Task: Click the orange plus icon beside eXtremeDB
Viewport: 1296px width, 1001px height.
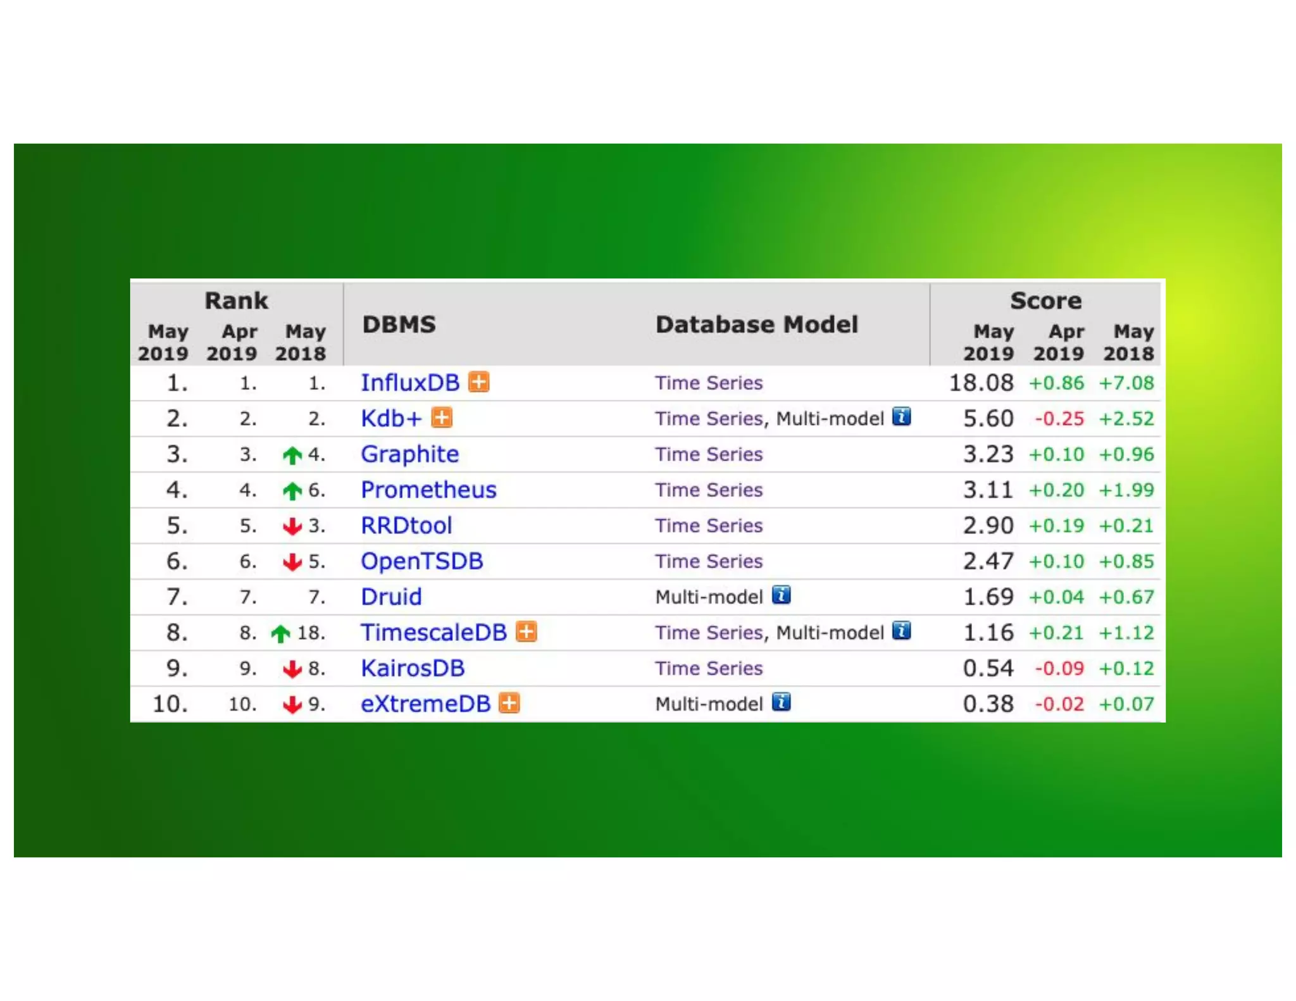Action: pyautogui.click(x=509, y=703)
